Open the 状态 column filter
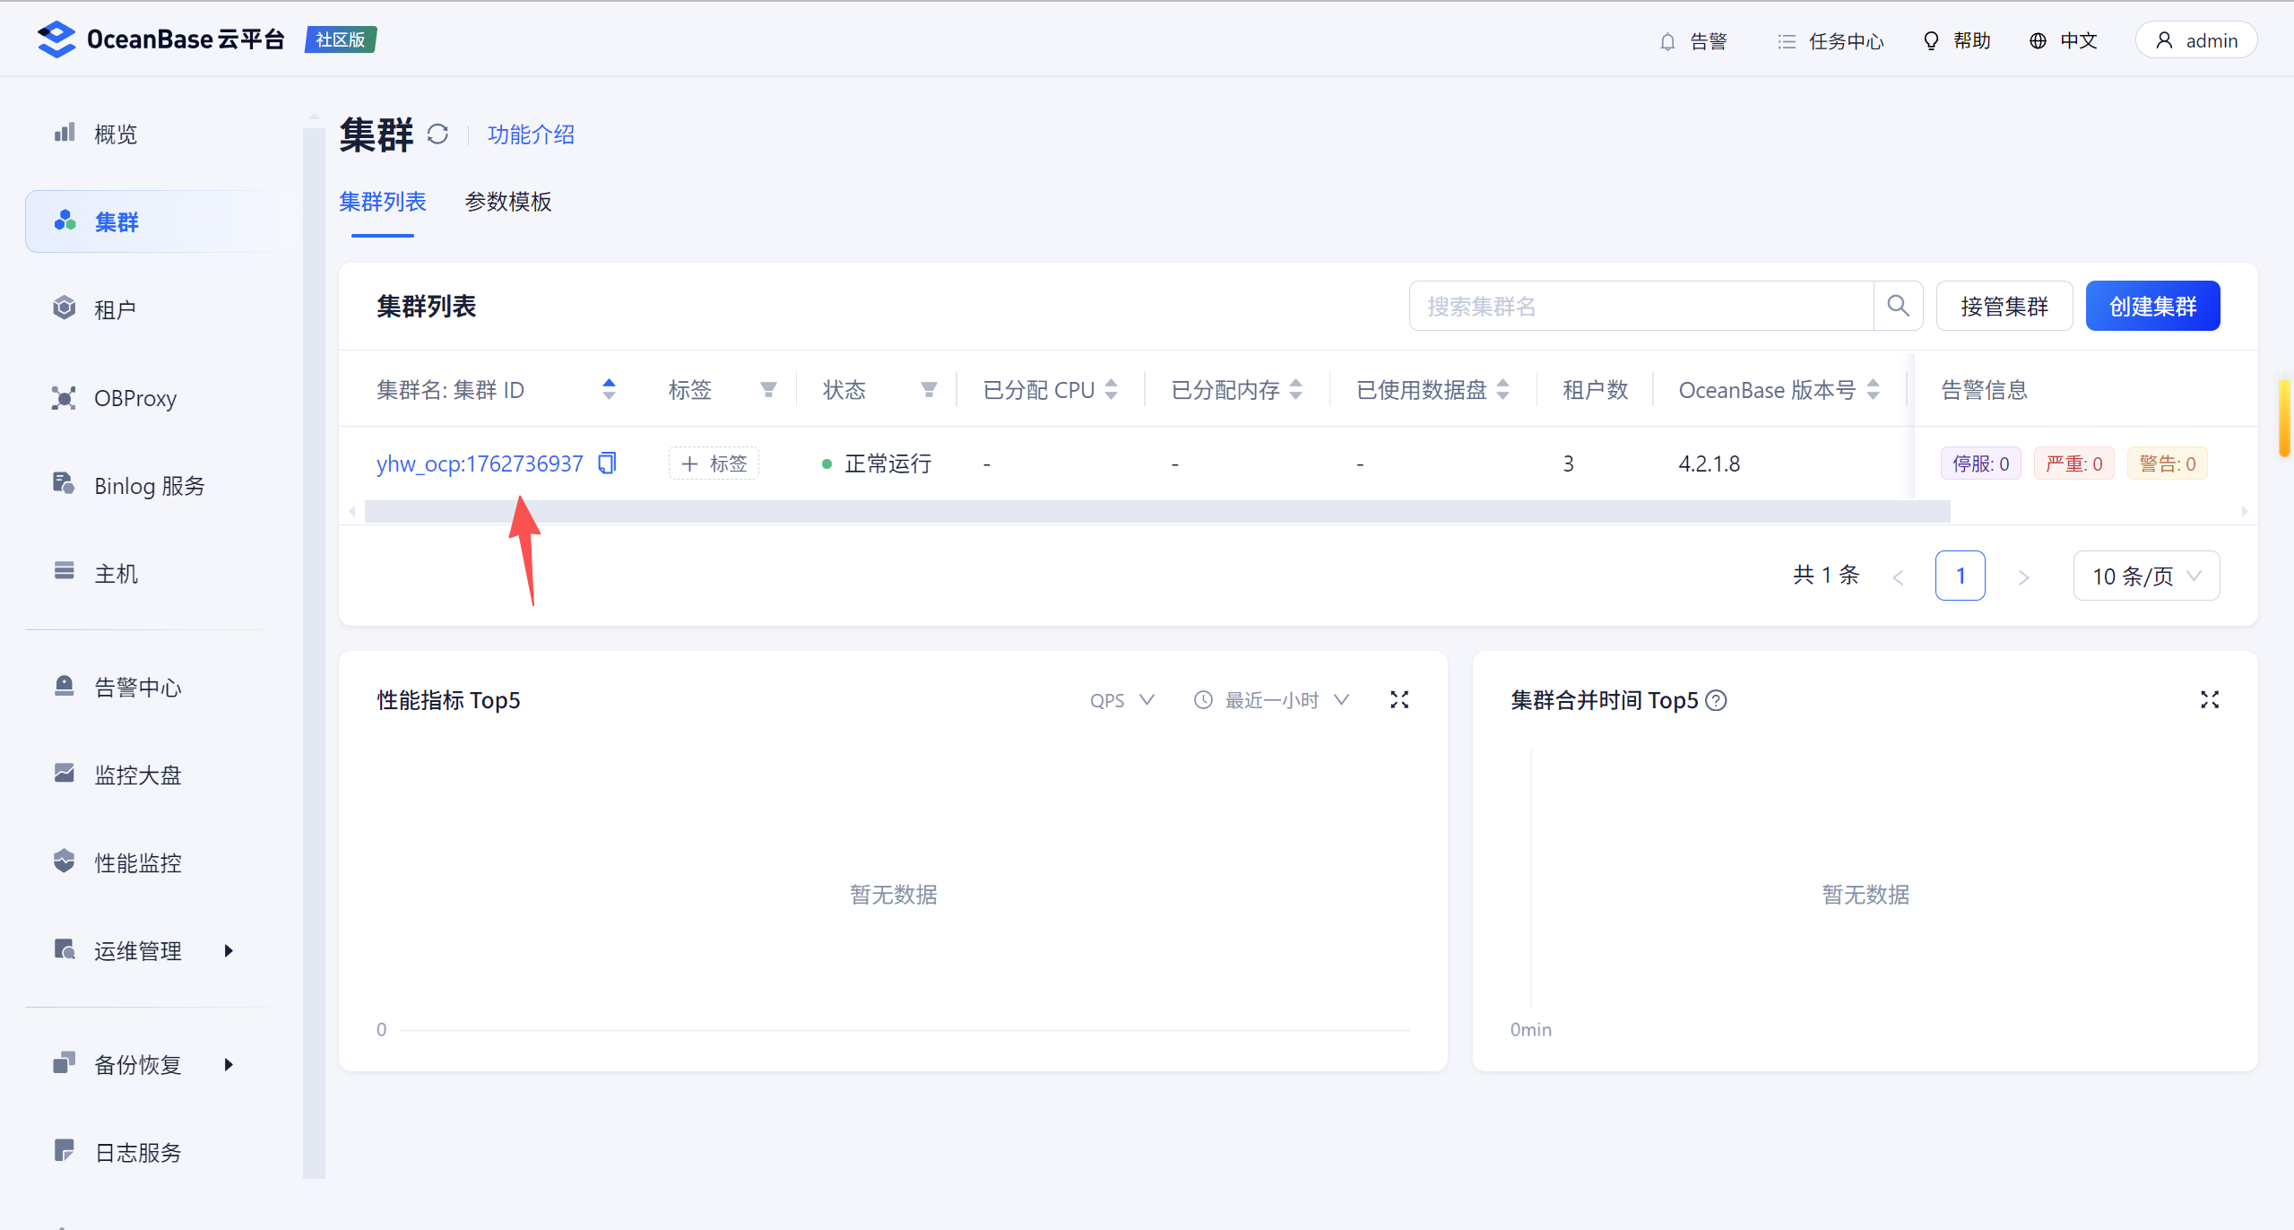The image size is (2294, 1230). coord(929,390)
